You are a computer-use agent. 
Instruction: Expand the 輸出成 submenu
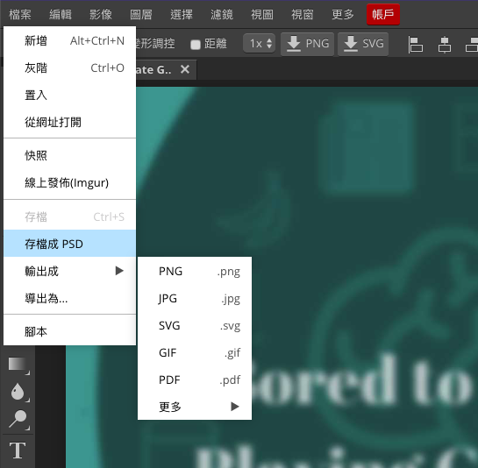[70, 271]
